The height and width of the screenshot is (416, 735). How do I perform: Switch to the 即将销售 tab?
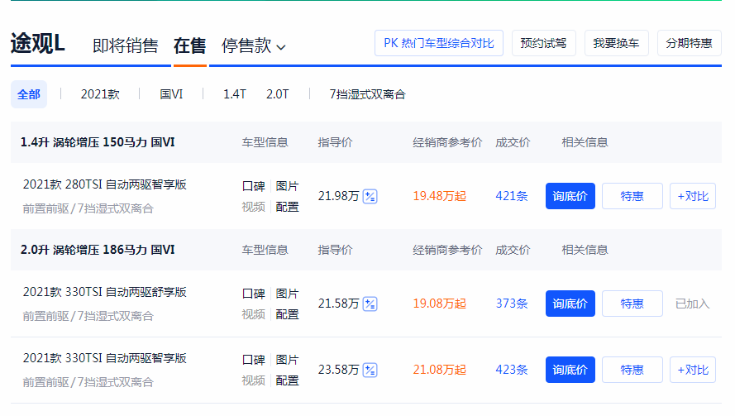pyautogui.click(x=125, y=46)
